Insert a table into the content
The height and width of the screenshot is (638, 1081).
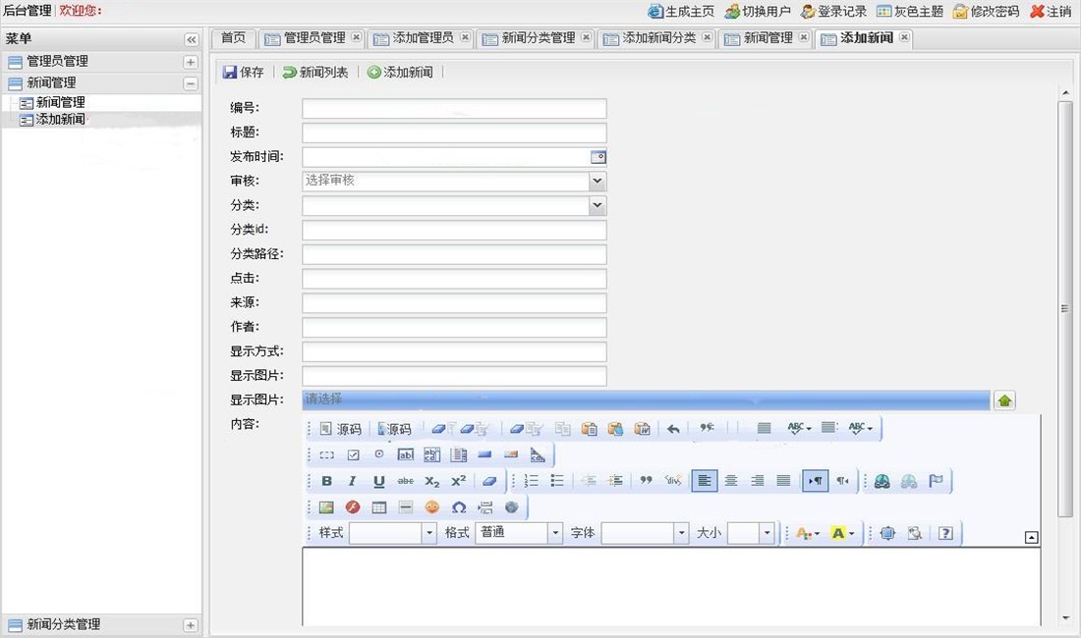pyautogui.click(x=379, y=507)
